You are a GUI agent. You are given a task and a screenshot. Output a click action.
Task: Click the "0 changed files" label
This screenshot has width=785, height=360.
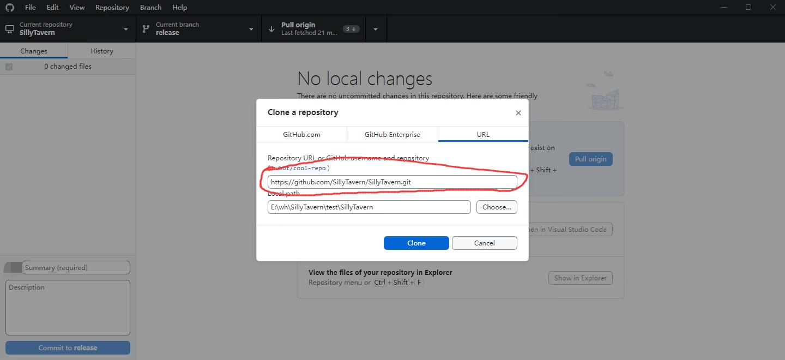68,67
